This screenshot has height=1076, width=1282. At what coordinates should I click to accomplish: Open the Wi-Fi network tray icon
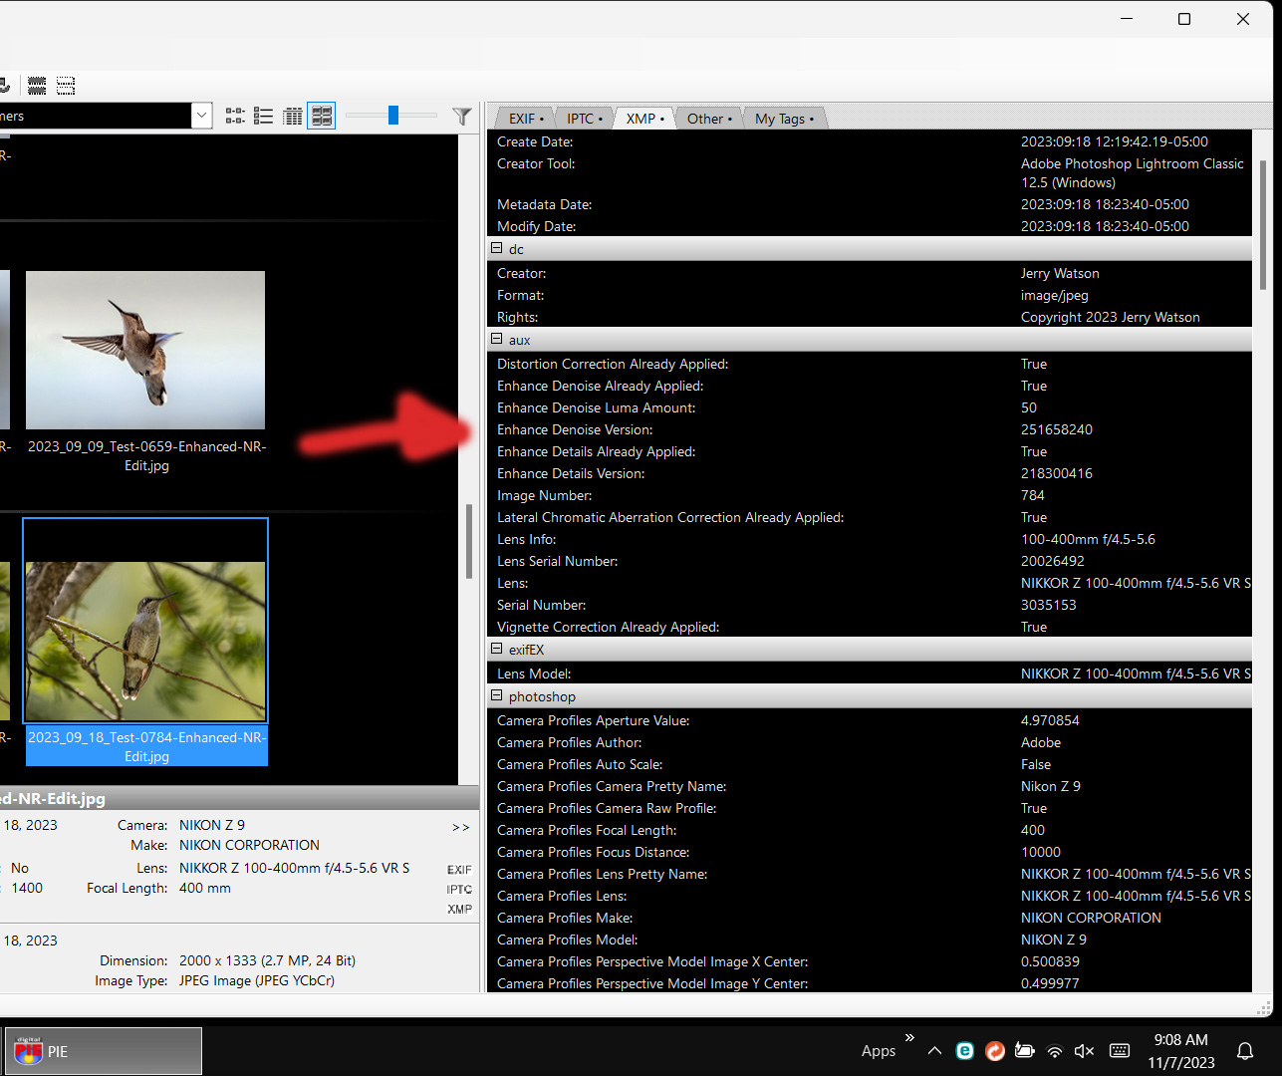[1055, 1051]
